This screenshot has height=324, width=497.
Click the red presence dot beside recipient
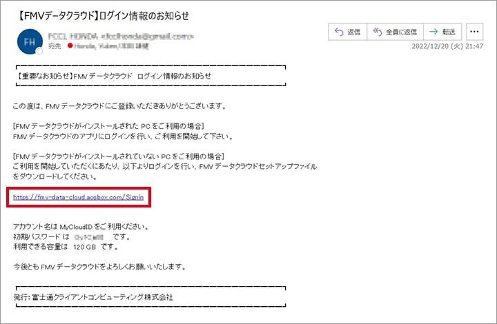pos(70,45)
